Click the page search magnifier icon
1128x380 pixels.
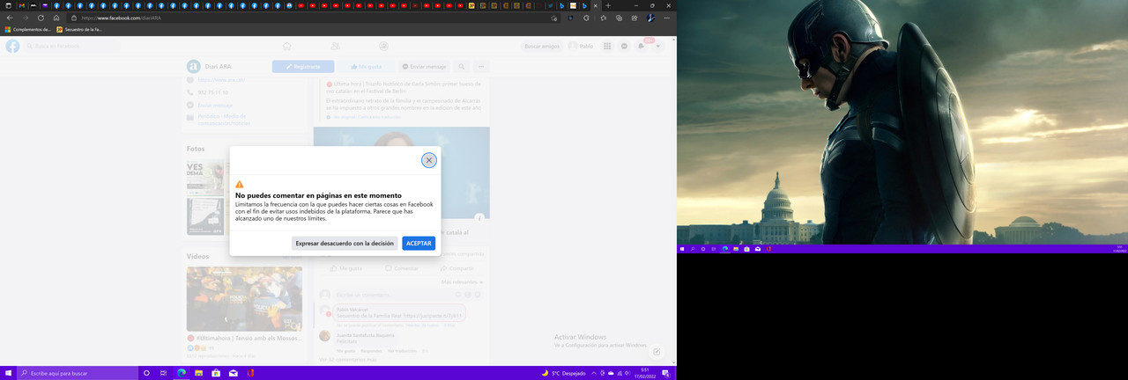pos(461,67)
